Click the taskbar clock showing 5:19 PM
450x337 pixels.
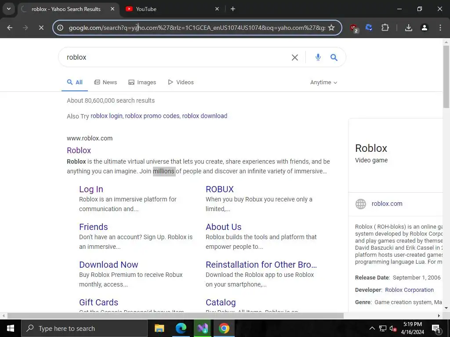(x=412, y=328)
